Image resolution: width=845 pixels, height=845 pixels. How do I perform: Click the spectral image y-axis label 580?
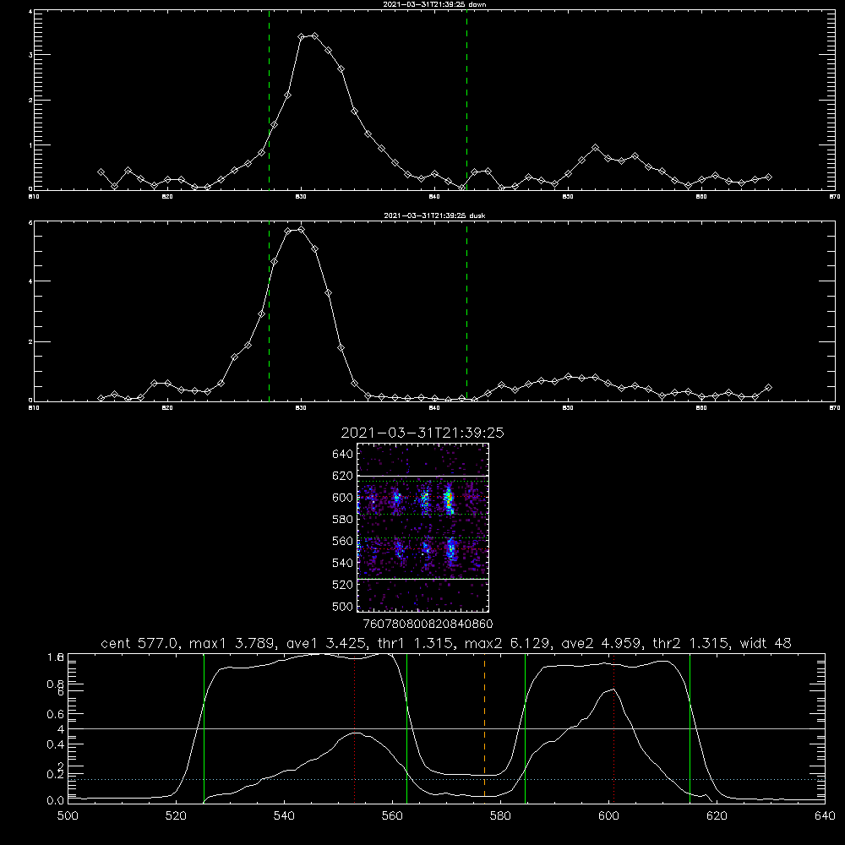tap(343, 520)
